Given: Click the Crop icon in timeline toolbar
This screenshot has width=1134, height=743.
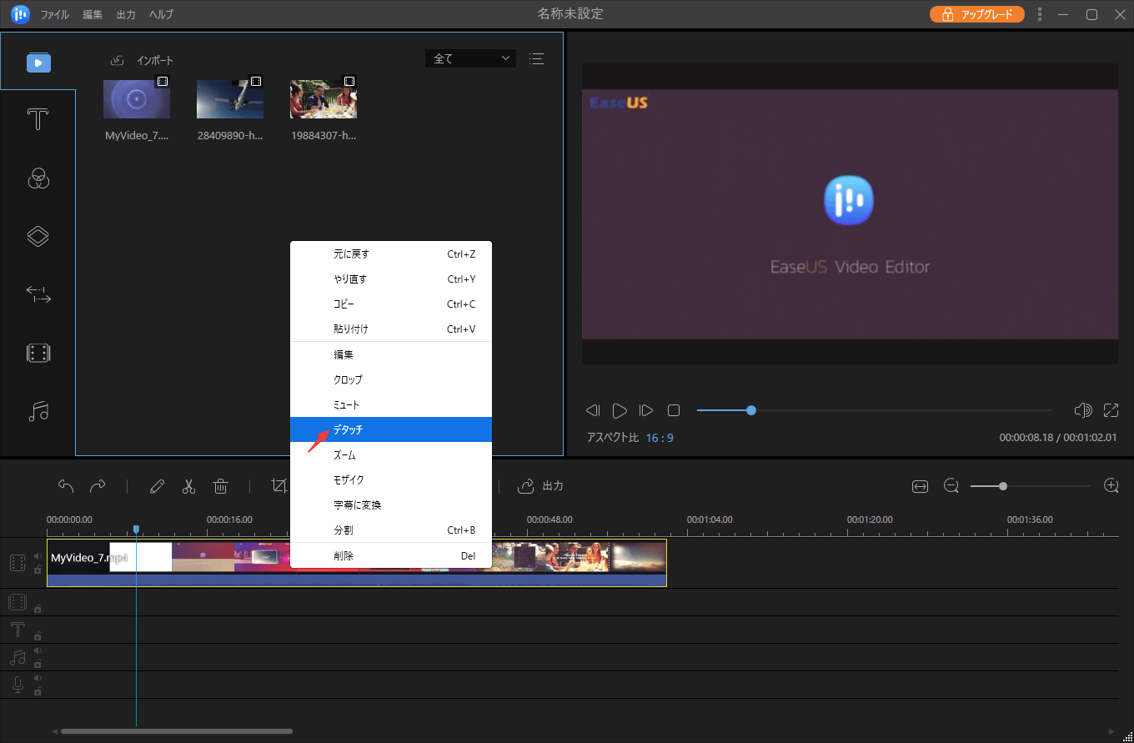Looking at the screenshot, I should coord(279,485).
